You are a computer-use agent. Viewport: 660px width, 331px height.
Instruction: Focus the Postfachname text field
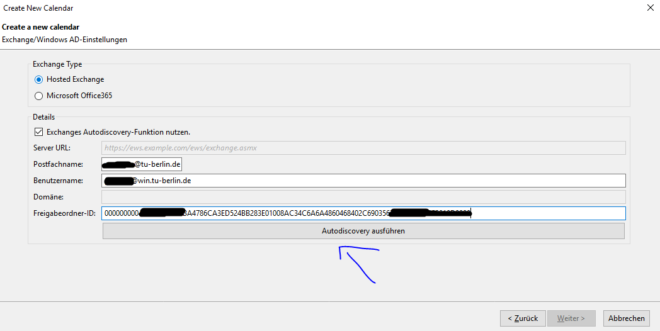tap(142, 164)
